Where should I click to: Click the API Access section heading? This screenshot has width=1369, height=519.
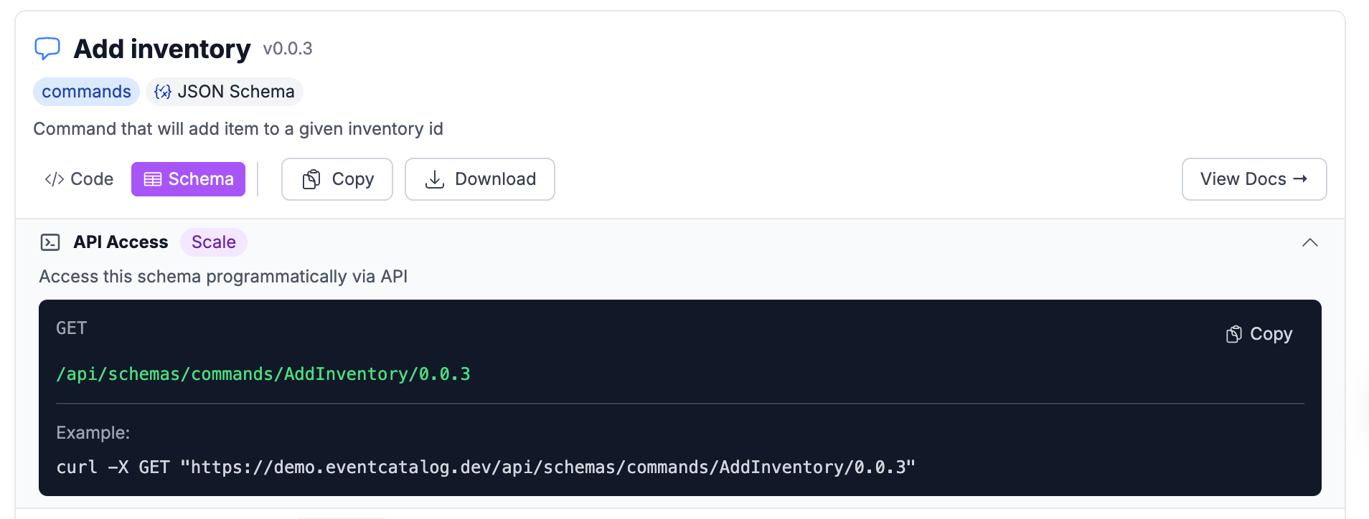coord(121,242)
